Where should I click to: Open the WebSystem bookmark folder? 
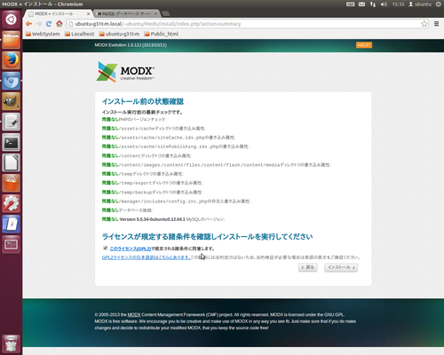(x=43, y=34)
